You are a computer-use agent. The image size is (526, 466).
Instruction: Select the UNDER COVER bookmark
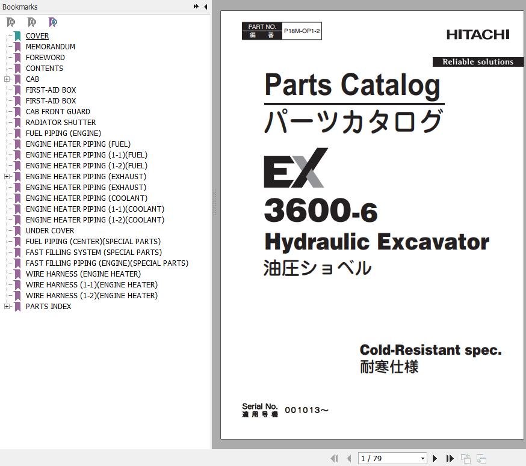tap(50, 231)
